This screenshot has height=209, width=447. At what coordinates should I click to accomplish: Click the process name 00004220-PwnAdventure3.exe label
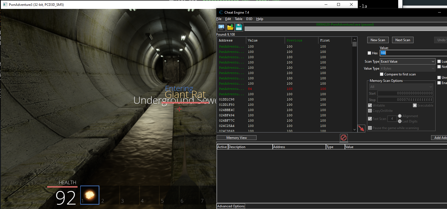[345, 24]
